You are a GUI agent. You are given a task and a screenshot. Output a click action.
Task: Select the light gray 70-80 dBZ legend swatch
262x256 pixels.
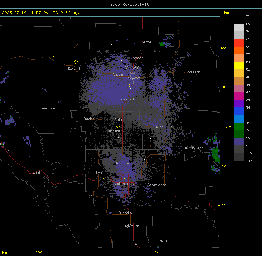[x=239, y=28]
